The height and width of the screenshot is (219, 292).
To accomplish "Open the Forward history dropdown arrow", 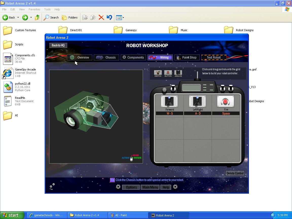I will [x=31, y=17].
